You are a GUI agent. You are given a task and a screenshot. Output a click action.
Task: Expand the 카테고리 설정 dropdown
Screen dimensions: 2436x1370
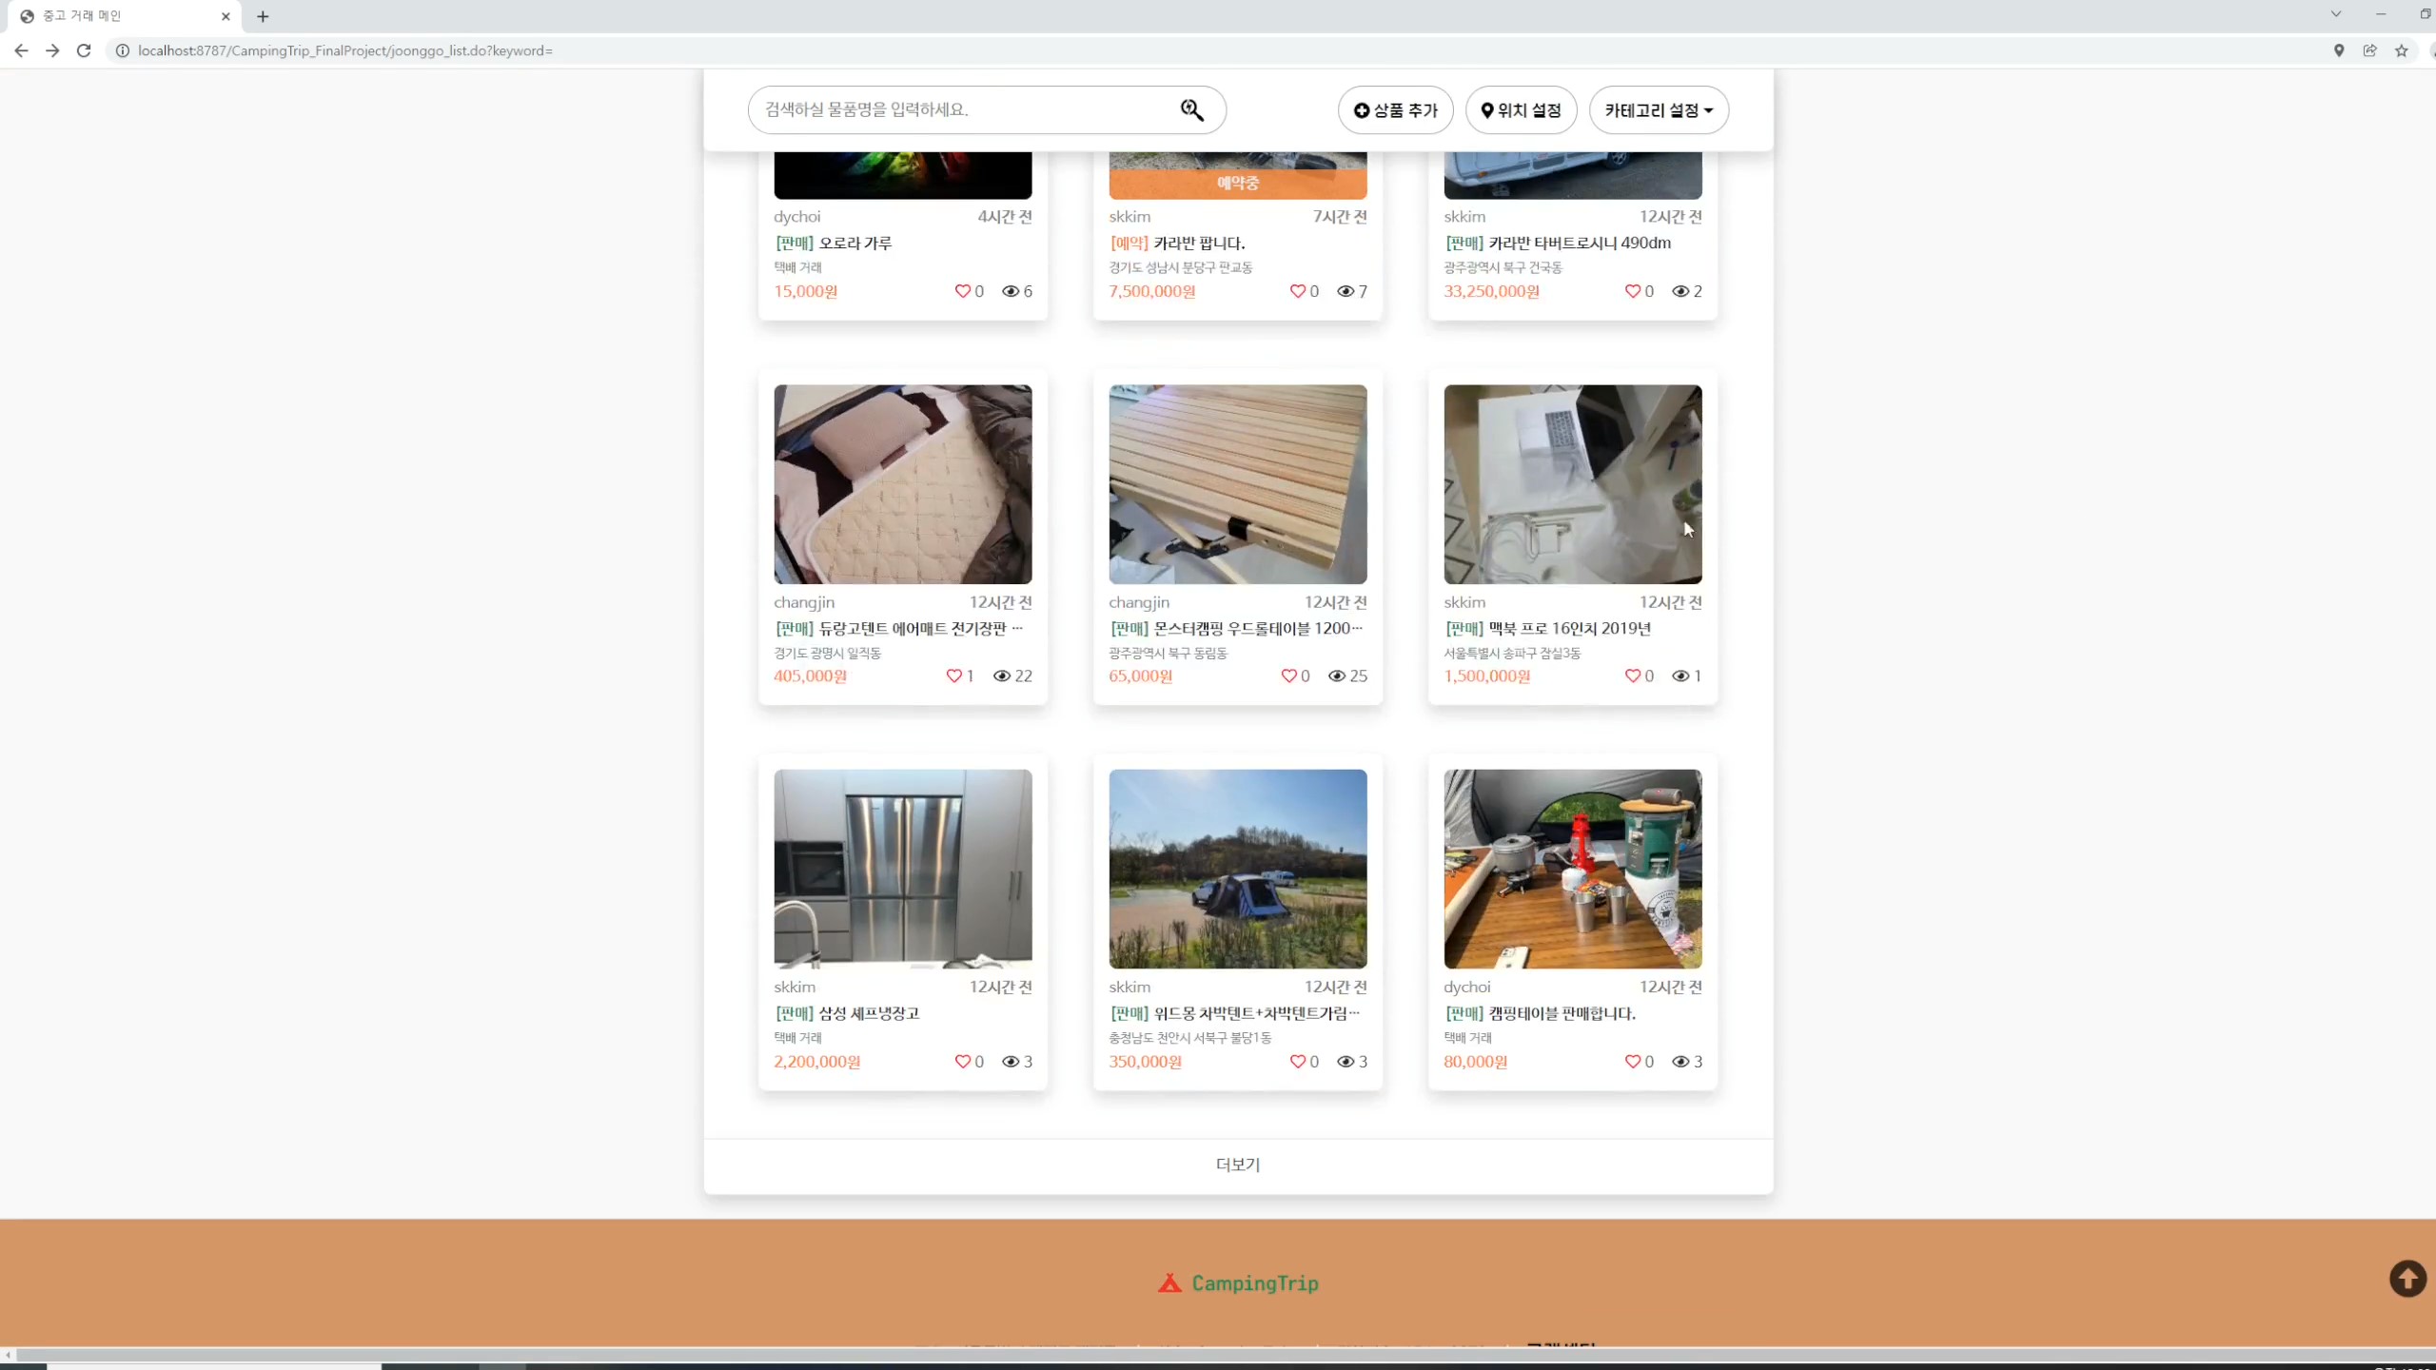pos(1658,110)
